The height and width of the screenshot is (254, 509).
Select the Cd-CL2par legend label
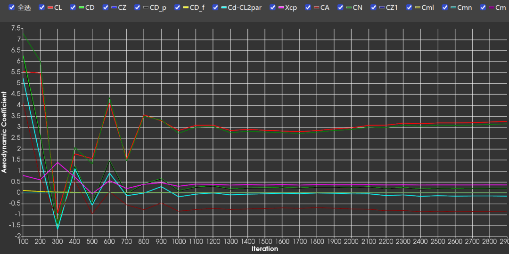pyautogui.click(x=245, y=8)
